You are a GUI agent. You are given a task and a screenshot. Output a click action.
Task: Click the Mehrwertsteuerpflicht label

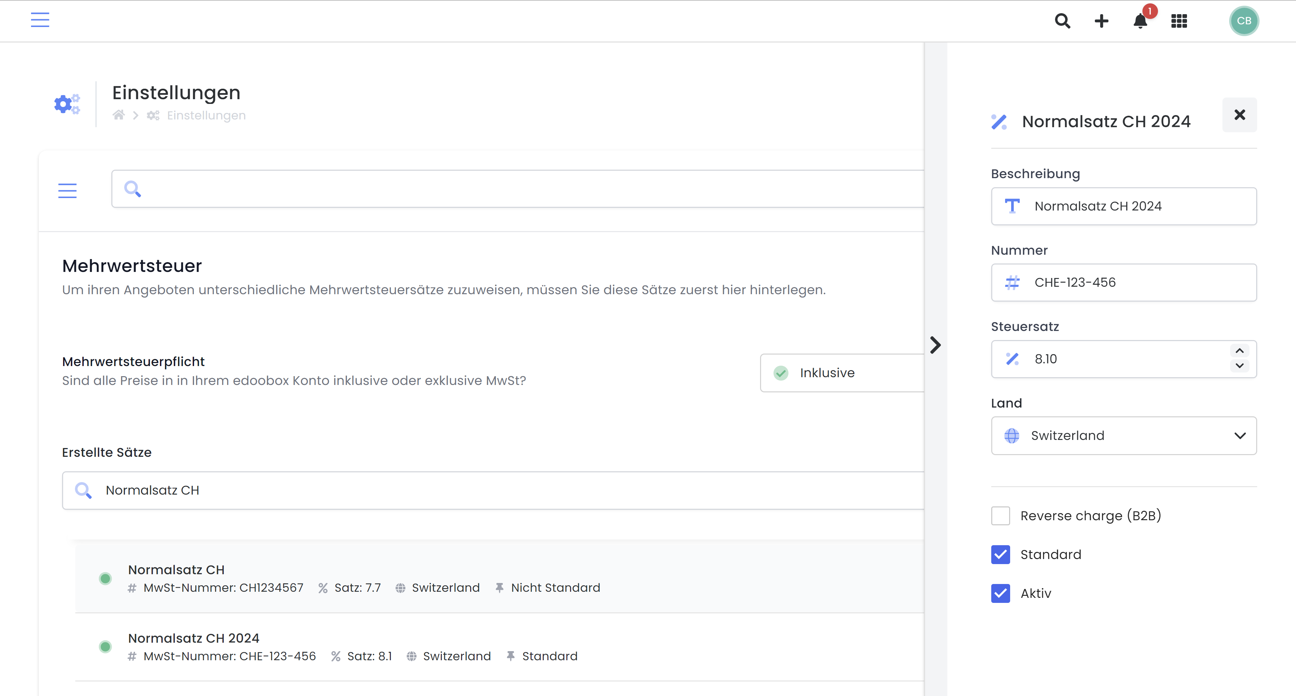[x=133, y=362]
